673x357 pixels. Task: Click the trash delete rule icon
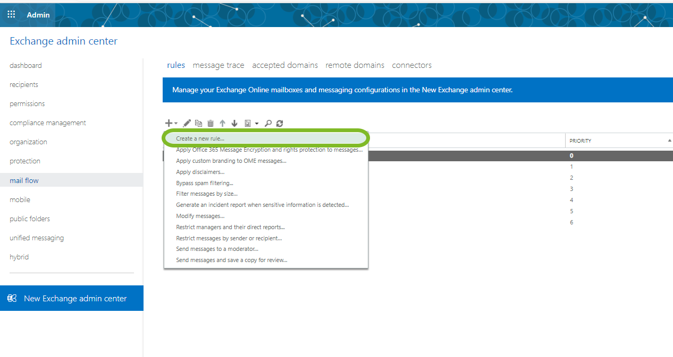click(x=211, y=123)
